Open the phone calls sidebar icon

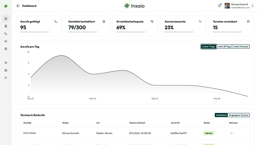(x=6, y=34)
